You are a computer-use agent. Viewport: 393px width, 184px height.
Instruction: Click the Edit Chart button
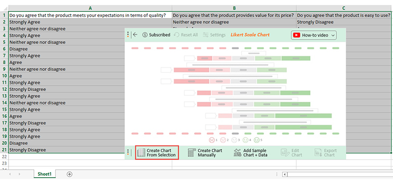click(291, 153)
